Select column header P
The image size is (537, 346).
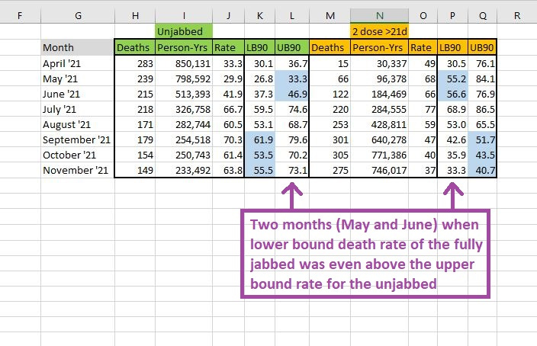(452, 16)
